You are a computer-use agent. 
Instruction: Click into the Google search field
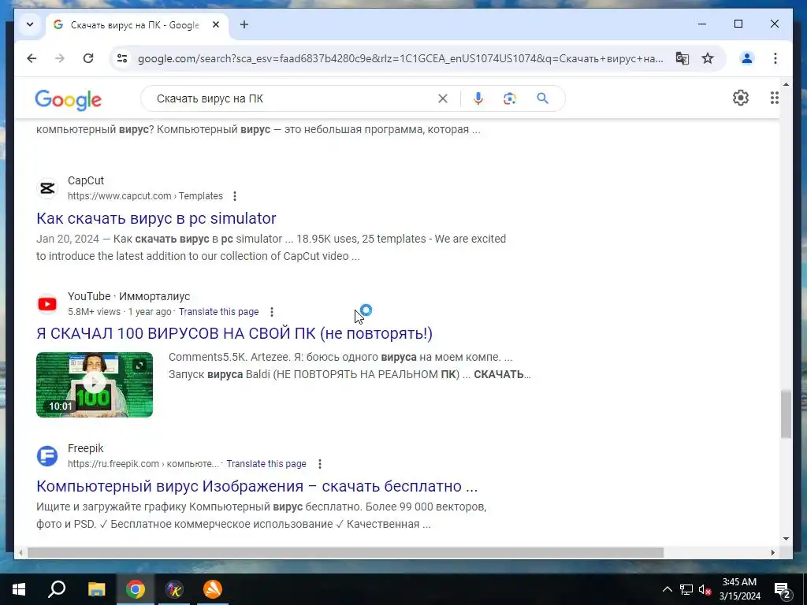pos(293,98)
